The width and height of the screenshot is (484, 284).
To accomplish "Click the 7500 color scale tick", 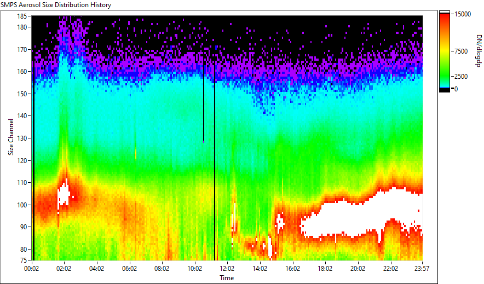I will coord(461,51).
